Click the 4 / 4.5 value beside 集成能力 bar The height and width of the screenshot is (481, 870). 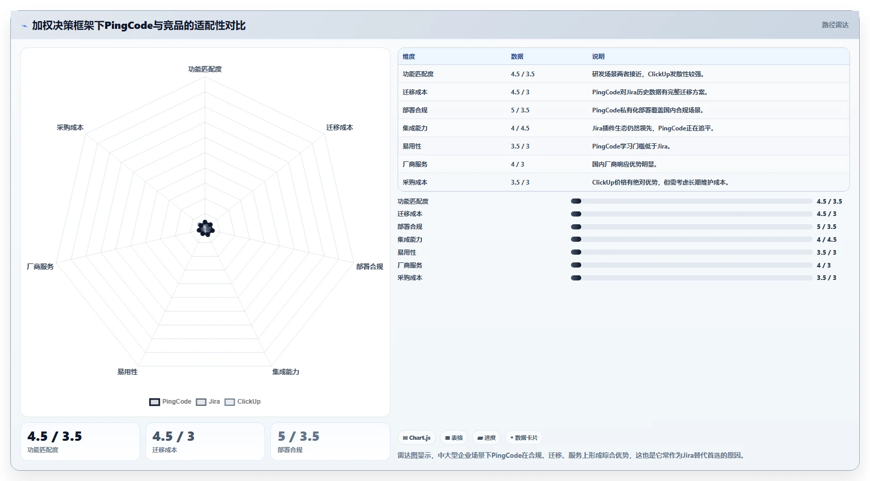click(x=827, y=240)
